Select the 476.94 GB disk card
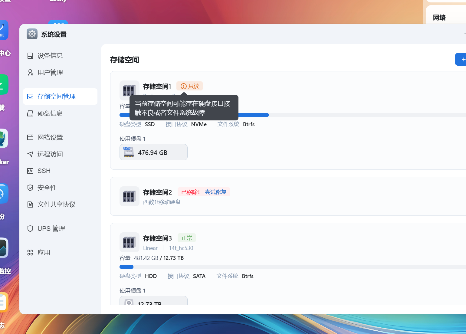Screen dimensions: 466x334 coord(153,152)
